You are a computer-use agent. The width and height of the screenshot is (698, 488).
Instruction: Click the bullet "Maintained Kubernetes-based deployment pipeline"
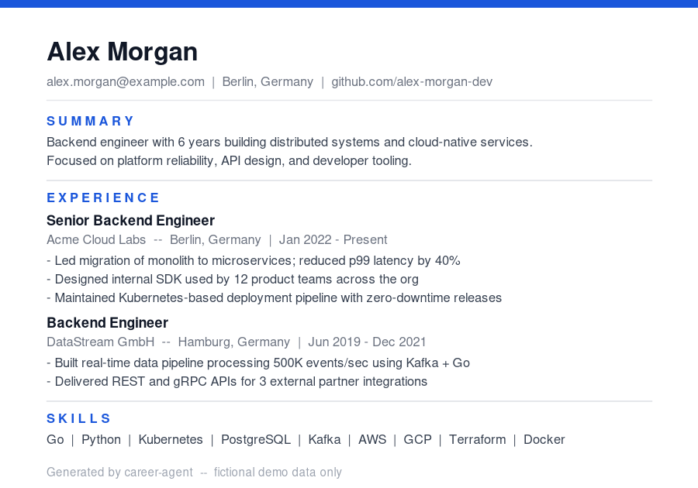pos(275,297)
